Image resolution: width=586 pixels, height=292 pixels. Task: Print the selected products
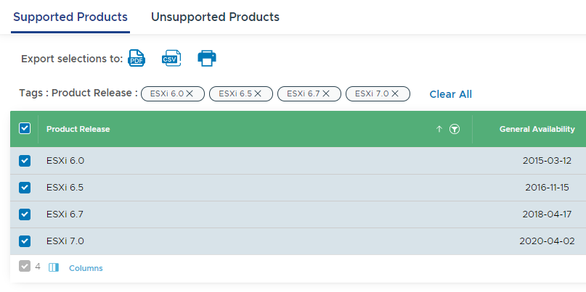click(207, 58)
